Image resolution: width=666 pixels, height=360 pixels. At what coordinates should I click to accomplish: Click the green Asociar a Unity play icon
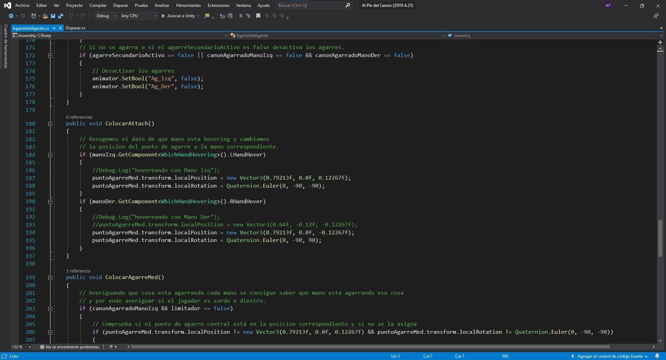coord(163,16)
